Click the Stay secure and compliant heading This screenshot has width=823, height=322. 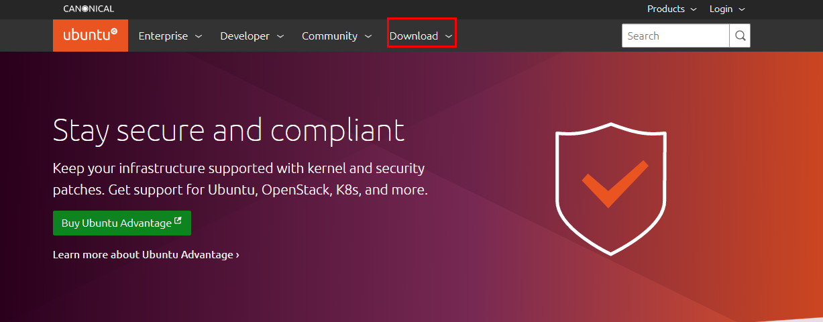(x=229, y=130)
